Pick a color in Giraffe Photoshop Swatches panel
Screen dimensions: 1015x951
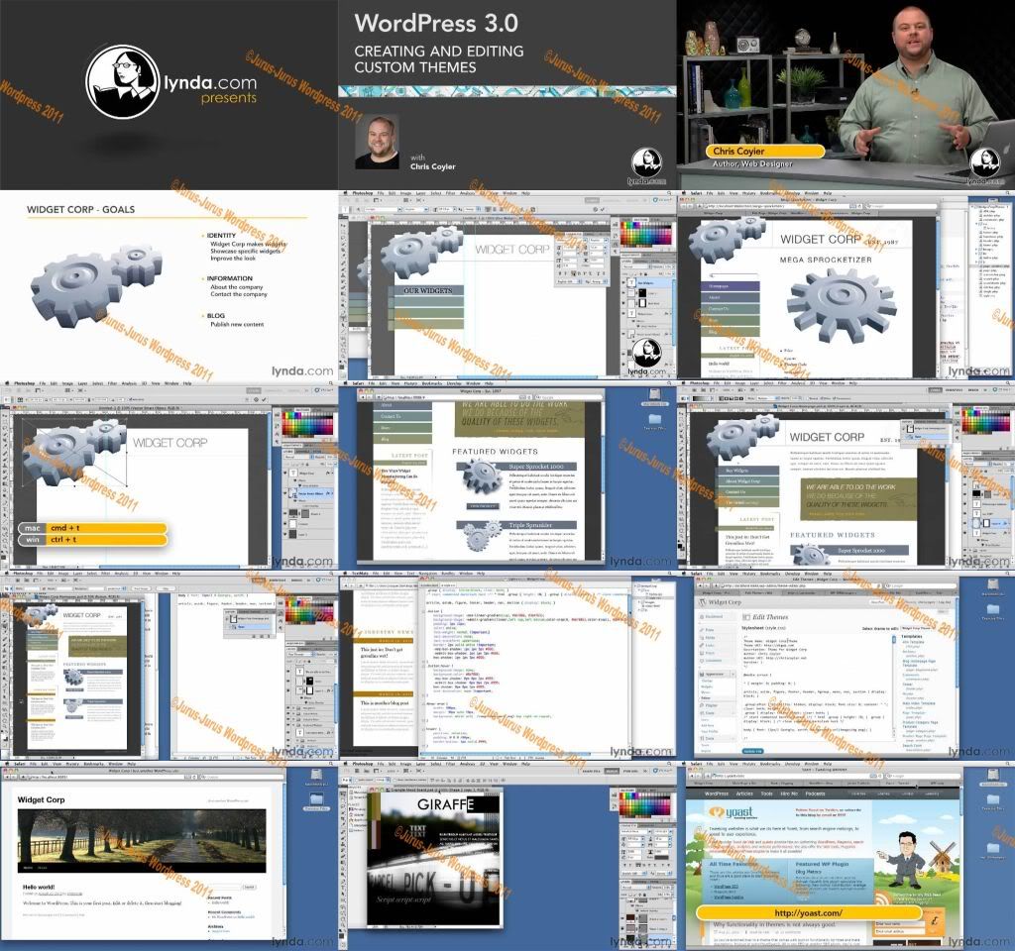click(x=643, y=805)
